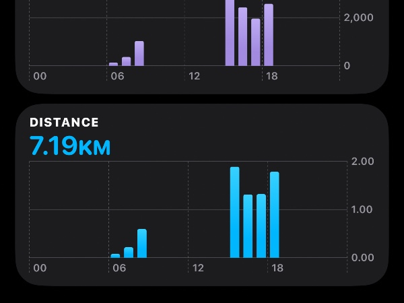Tap the DISTANCE card heading
Viewport: 404px width, 303px height.
pyautogui.click(x=64, y=123)
